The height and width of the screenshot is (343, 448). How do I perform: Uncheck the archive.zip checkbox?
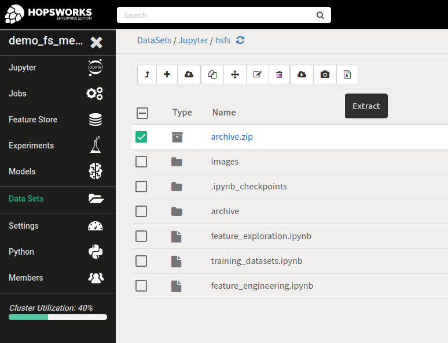click(141, 137)
